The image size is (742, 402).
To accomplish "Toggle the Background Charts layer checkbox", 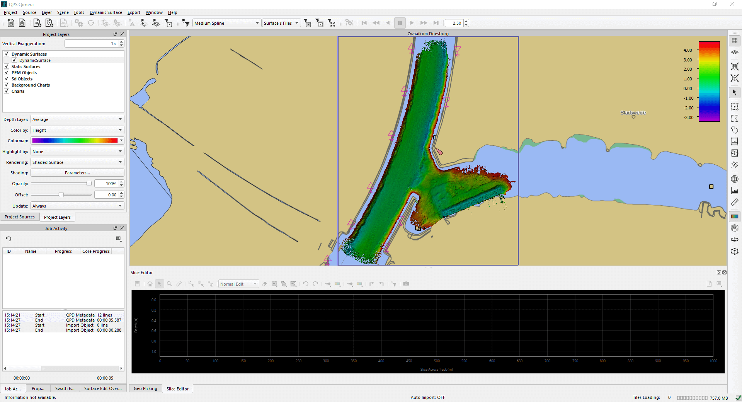I will pos(7,85).
